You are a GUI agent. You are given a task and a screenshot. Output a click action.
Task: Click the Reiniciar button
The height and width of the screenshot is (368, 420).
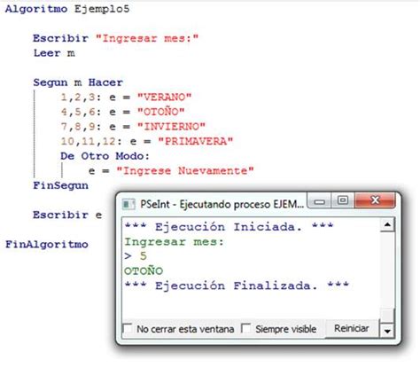351,328
